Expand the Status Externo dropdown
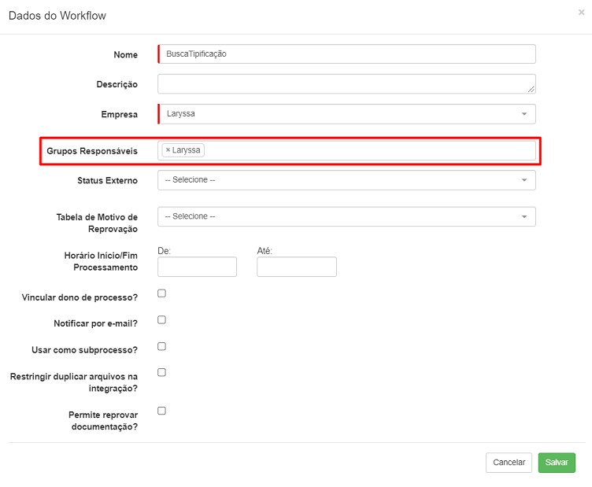Screen dimensions: 592x487 (x=346, y=180)
